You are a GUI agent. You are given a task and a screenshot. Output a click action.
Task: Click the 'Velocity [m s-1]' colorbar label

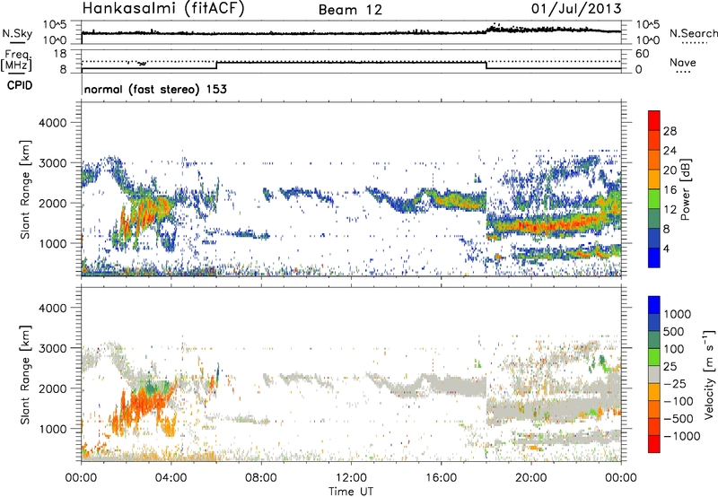709,374
